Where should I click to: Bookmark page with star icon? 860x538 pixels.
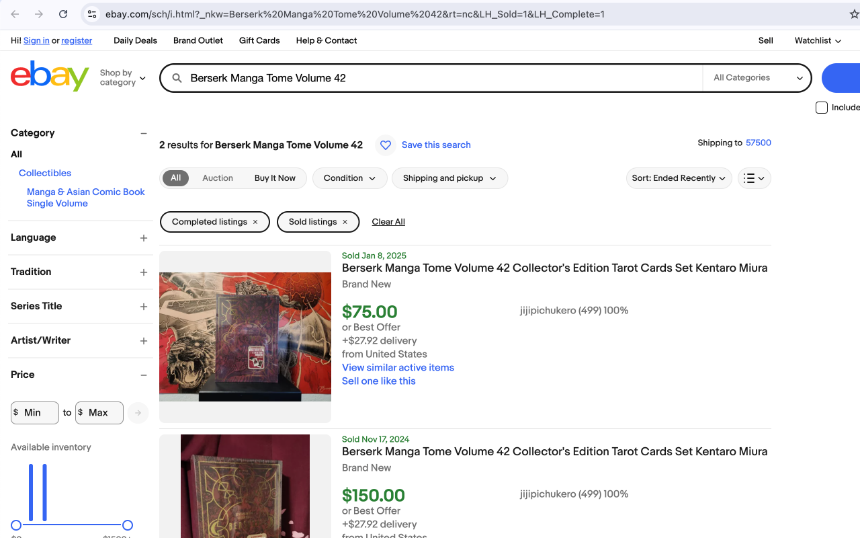(x=854, y=14)
